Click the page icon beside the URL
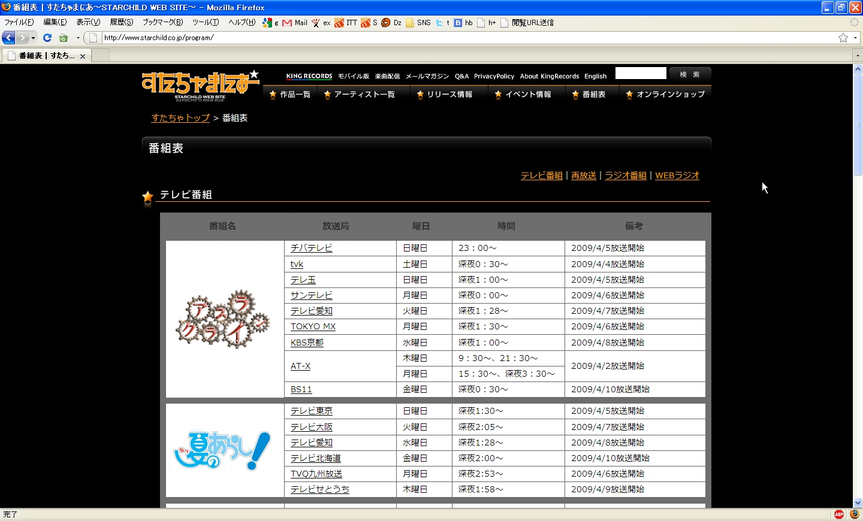This screenshot has height=521, width=863. (93, 38)
